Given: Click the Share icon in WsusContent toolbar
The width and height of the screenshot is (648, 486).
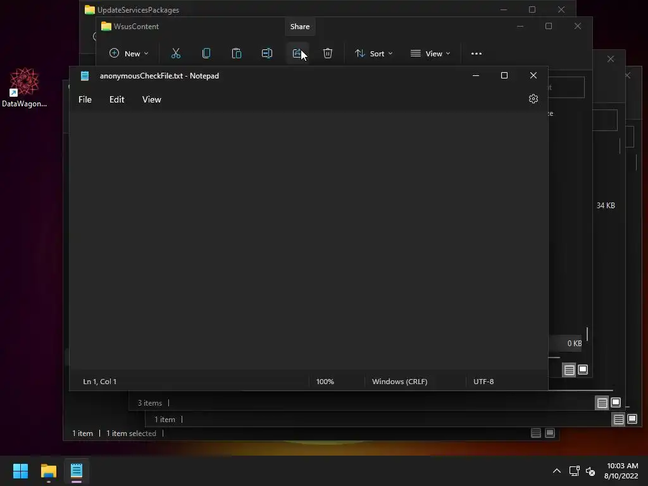Looking at the screenshot, I should point(297,53).
